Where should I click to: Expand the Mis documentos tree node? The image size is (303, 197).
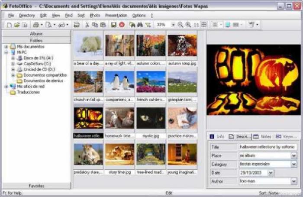click(x=6, y=47)
